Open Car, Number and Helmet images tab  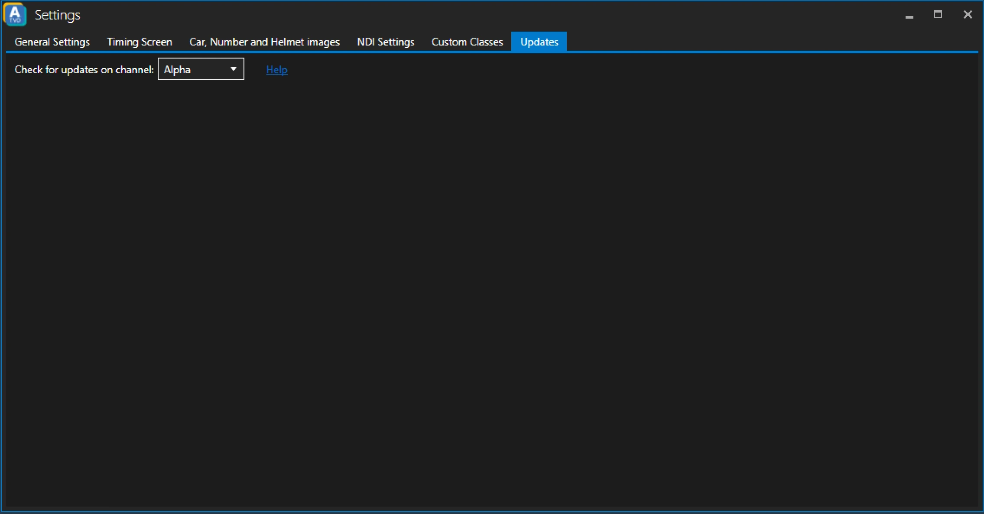coord(264,42)
